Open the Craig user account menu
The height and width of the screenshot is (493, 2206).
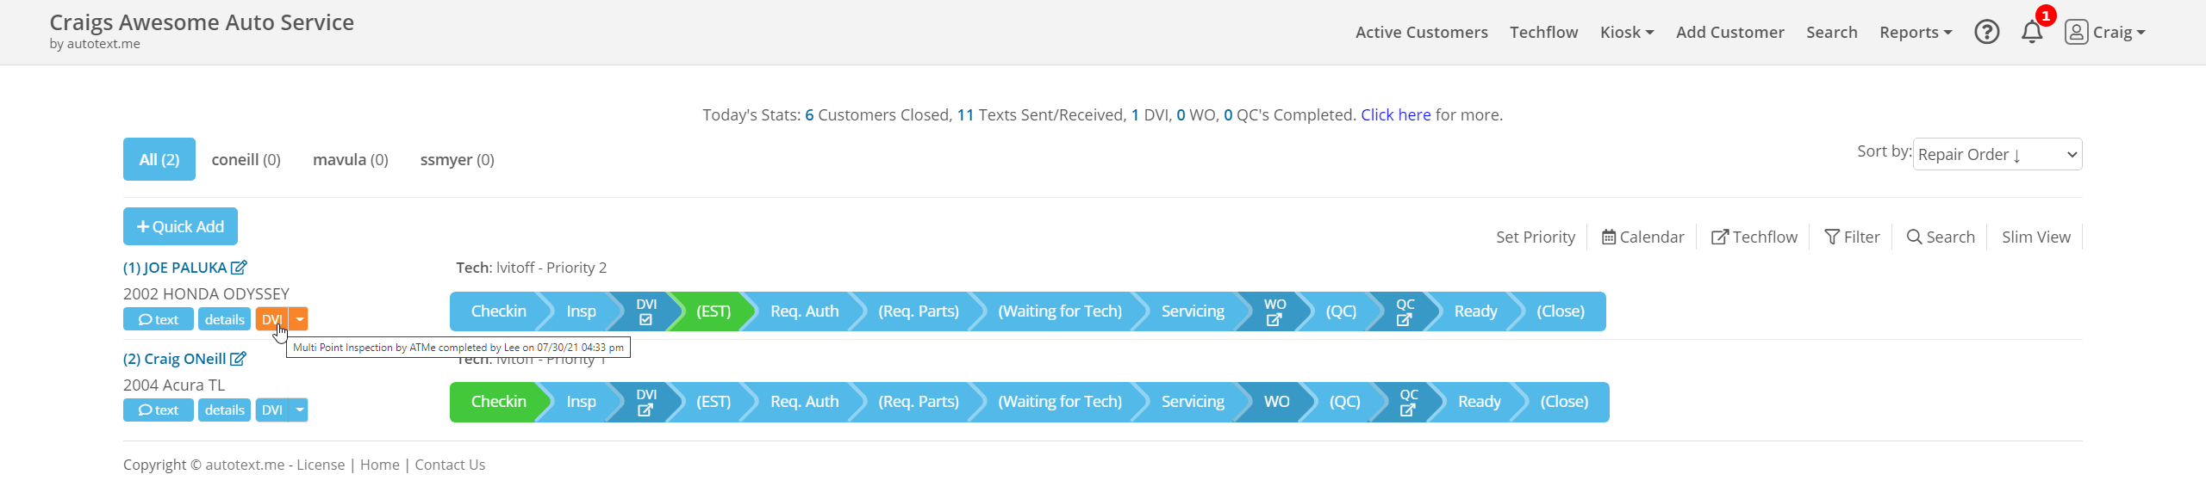[x=2104, y=32]
